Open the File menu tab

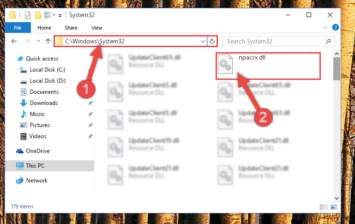pos(18,28)
